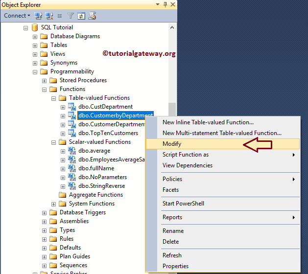Viewport: 308px width, 274px height.
Task: Choose Rename from the context menu
Action: tap(223, 231)
